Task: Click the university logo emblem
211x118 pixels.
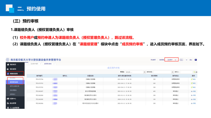Action: click(x=8, y=60)
